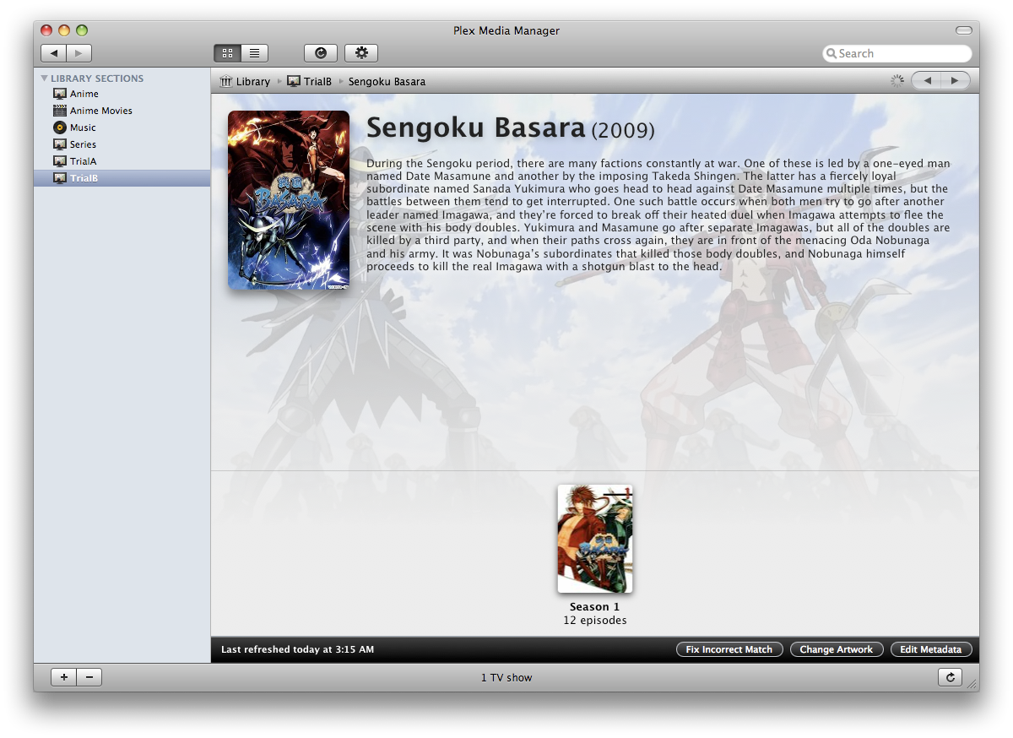Click the window resize grip corner
Image resolution: width=1013 pixels, height=738 pixels.
[x=972, y=685]
